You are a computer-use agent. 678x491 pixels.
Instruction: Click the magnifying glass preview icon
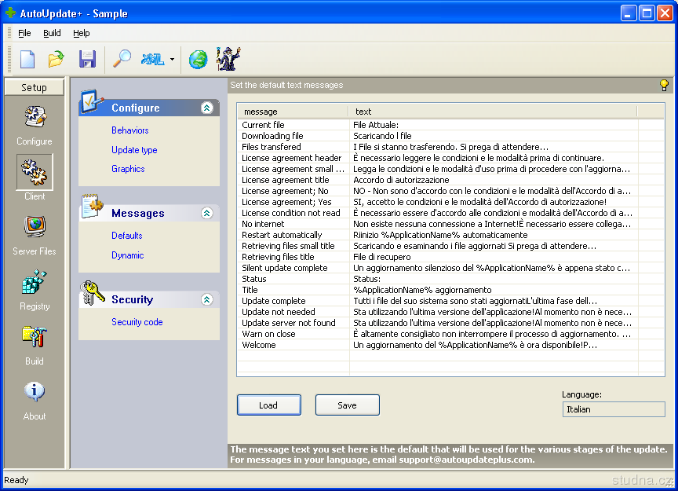pos(122,59)
